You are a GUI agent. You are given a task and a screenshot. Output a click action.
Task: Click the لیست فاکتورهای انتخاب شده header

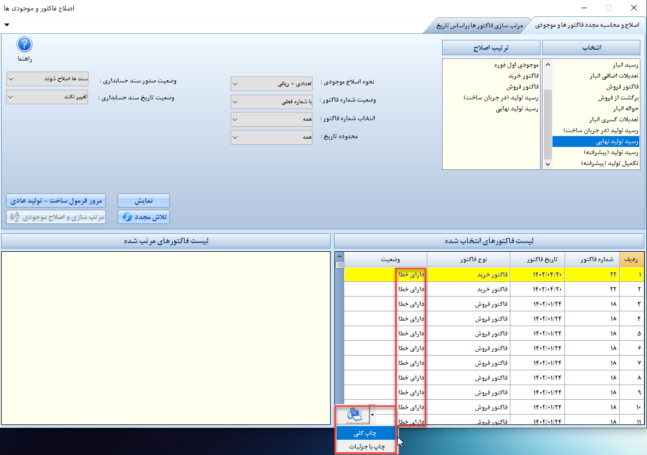489,241
